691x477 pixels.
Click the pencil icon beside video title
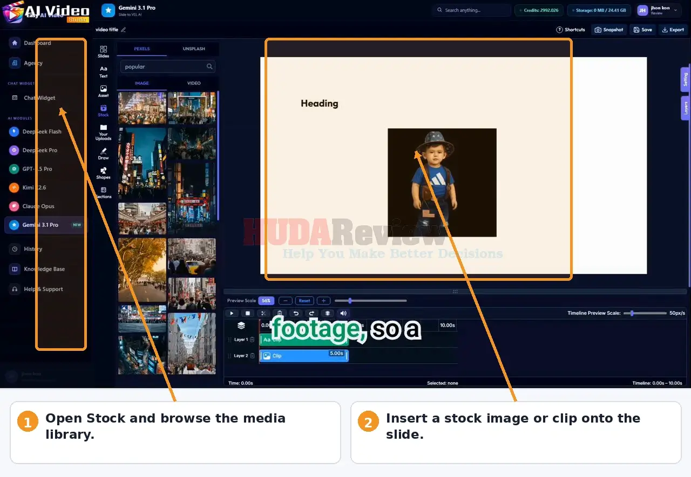(x=124, y=30)
